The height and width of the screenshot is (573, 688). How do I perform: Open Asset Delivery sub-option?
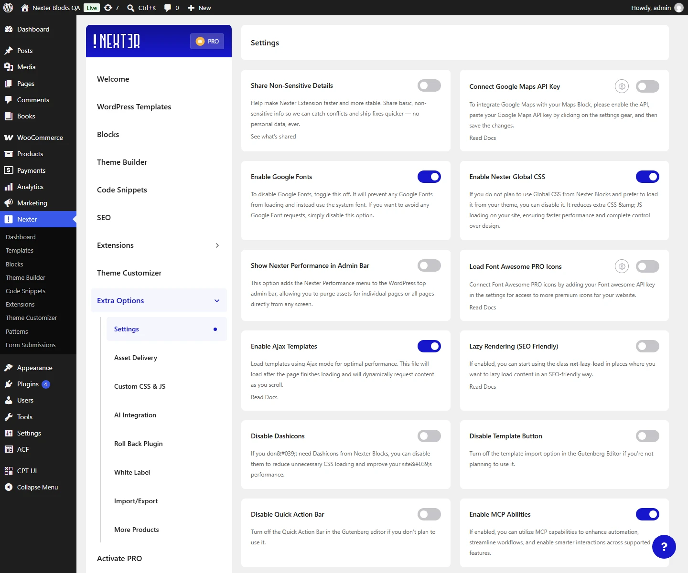(x=136, y=358)
